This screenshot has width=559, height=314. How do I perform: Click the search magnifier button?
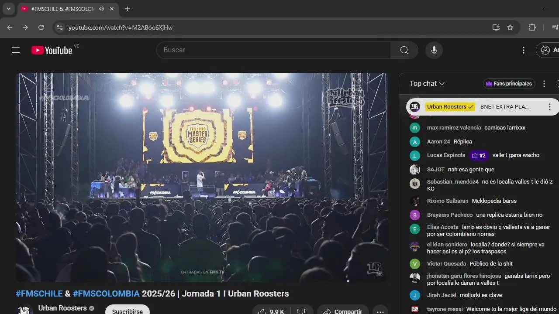coord(404,50)
